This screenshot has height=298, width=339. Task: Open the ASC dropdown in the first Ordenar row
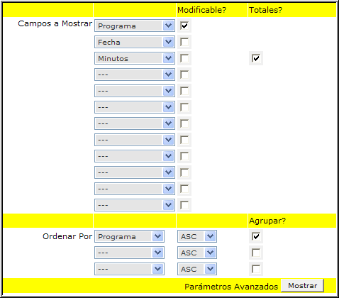tap(197, 236)
